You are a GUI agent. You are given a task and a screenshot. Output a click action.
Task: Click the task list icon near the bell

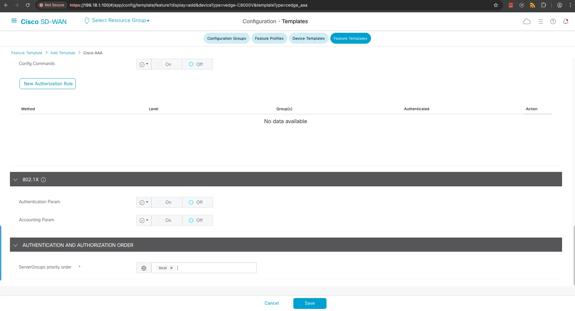tap(540, 21)
